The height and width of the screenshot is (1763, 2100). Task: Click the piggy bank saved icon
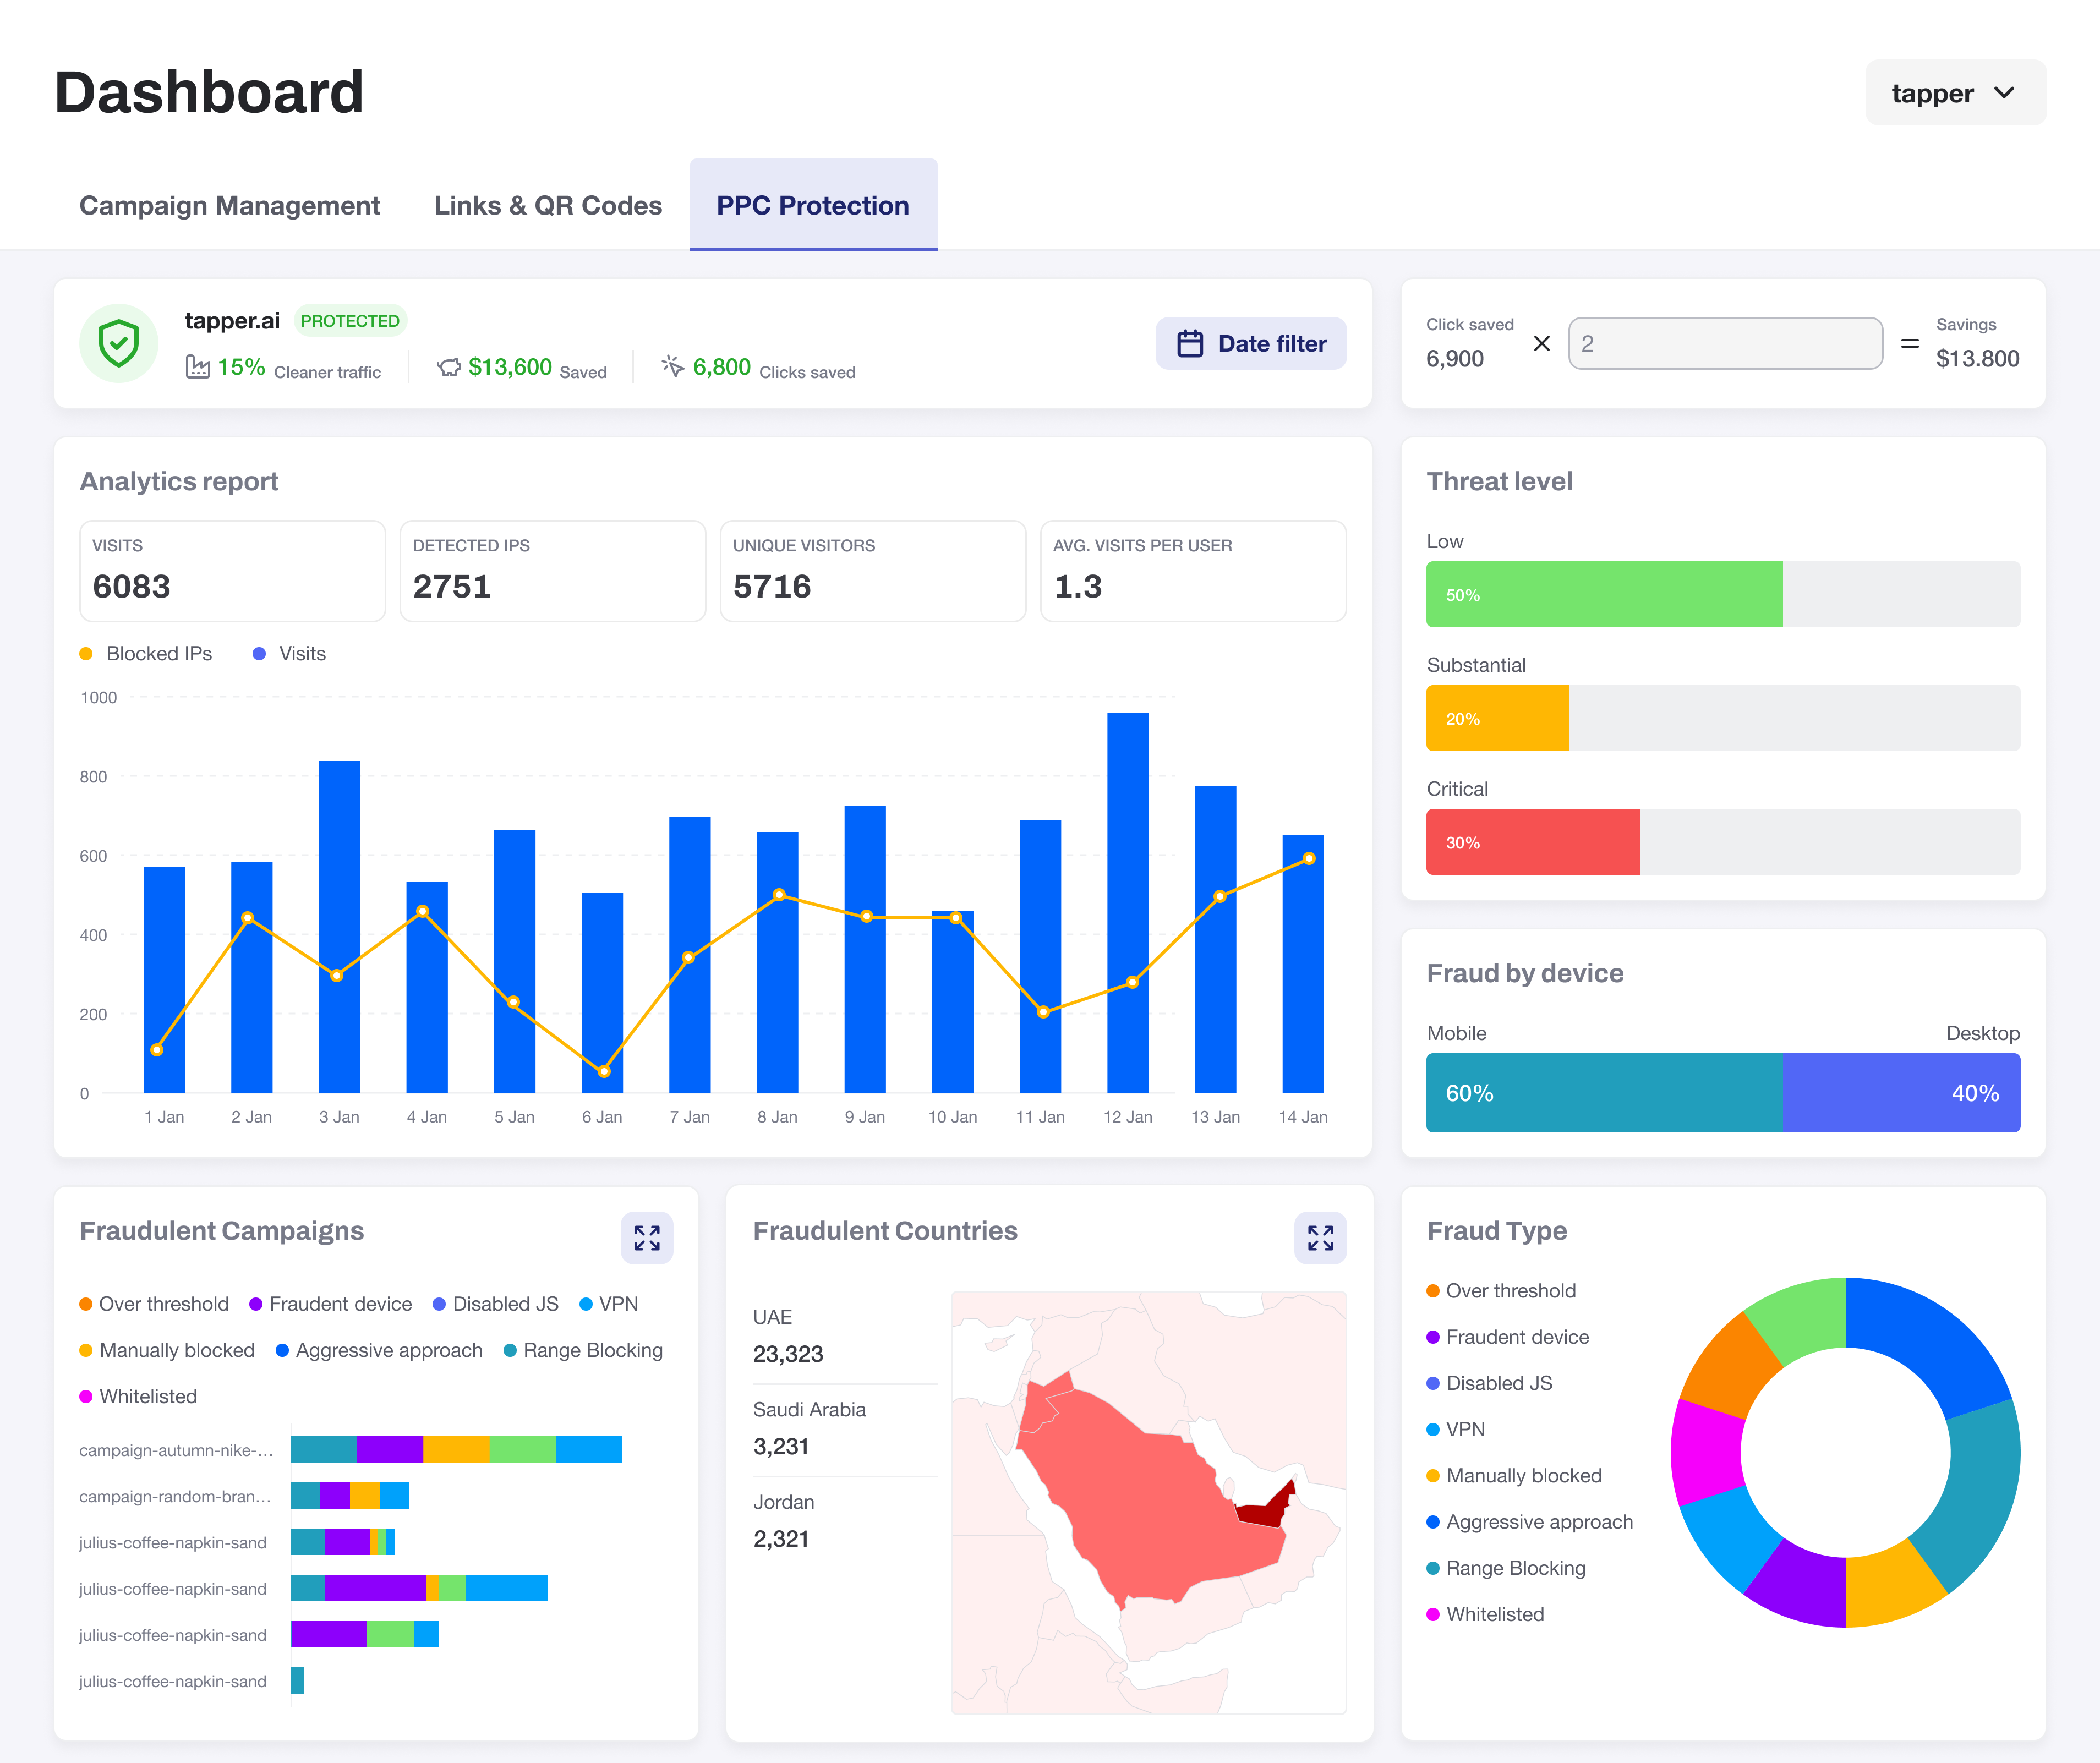pos(449,367)
